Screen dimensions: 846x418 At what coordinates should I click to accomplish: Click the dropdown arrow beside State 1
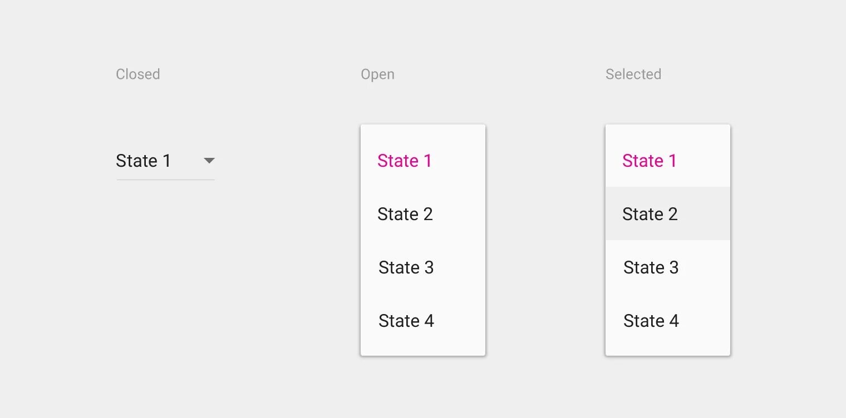209,161
